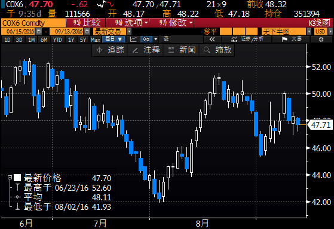This screenshot has width=334, height=229.
Task: Activate the 缩放 zoom magnifier tool
Action: point(217,50)
